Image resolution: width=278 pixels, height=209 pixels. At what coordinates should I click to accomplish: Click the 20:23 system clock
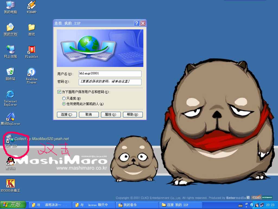(x=270, y=205)
